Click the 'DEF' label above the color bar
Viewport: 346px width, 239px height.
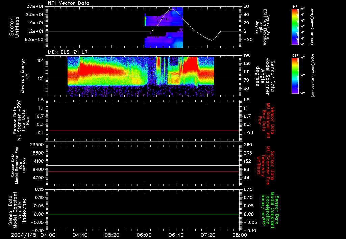(295, 56)
